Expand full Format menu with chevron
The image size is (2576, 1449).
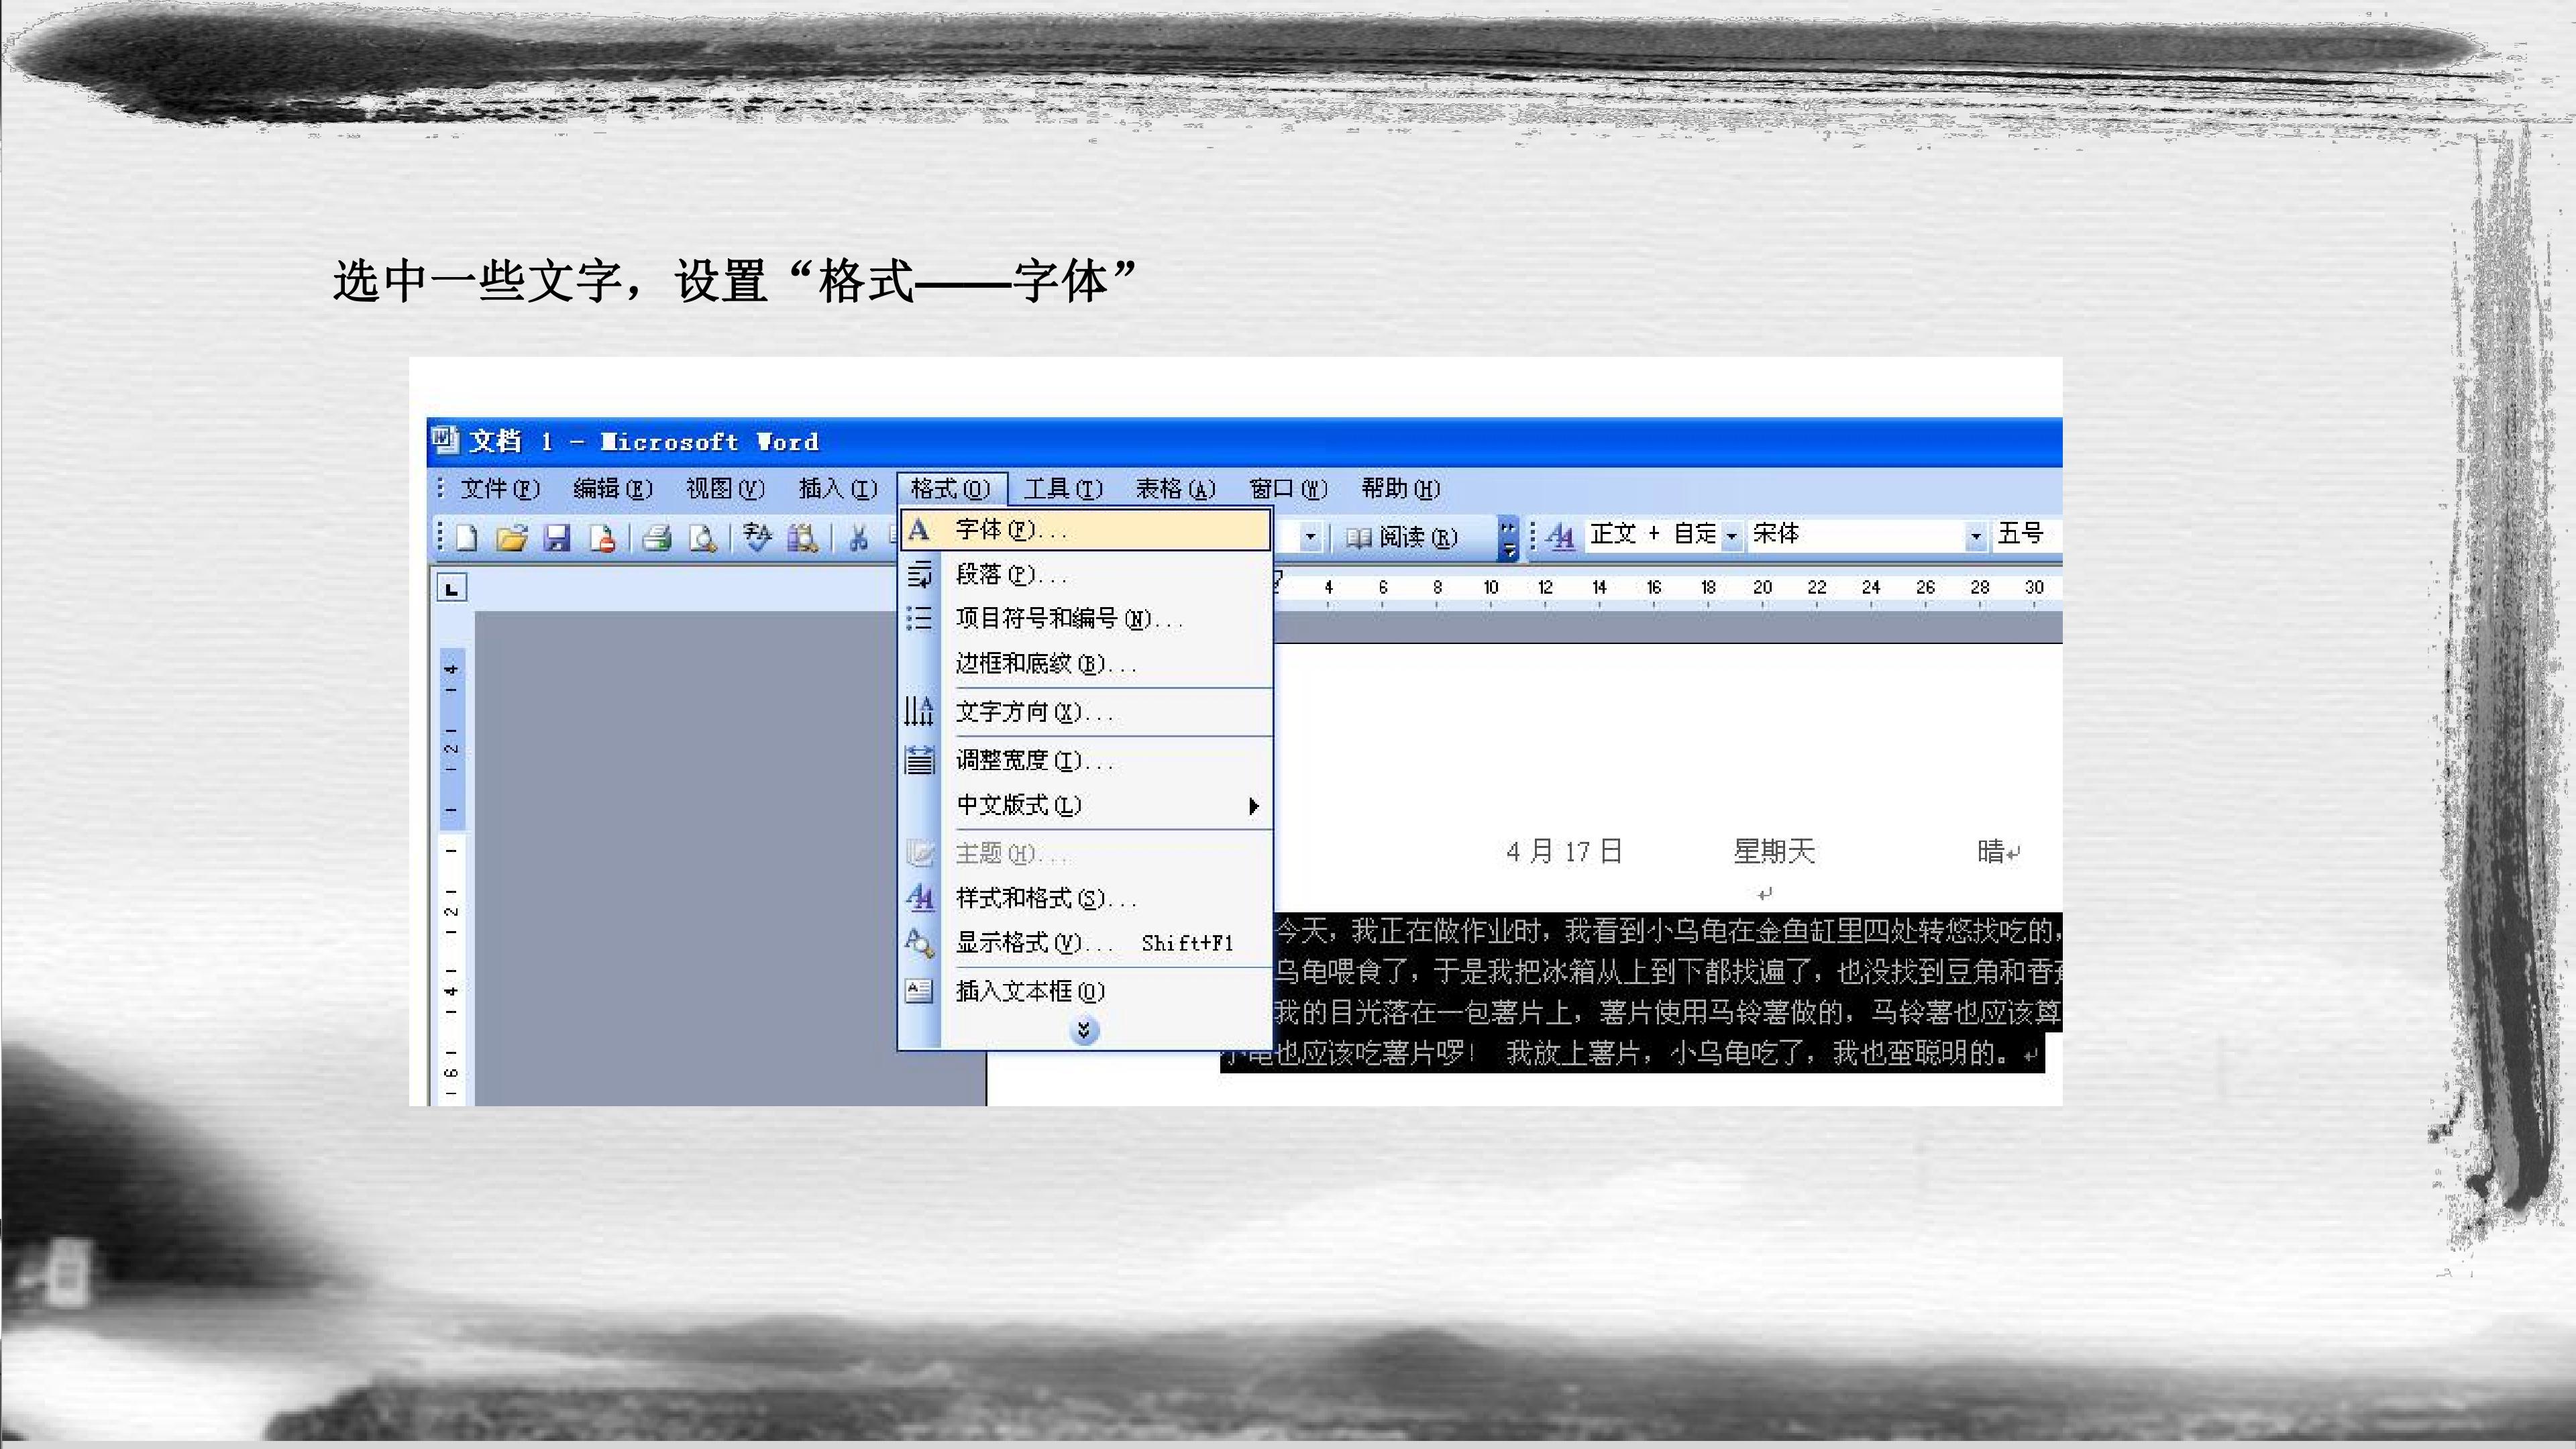tap(1084, 1030)
